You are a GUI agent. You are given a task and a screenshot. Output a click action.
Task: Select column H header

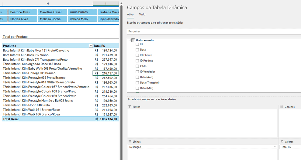[48, 3]
